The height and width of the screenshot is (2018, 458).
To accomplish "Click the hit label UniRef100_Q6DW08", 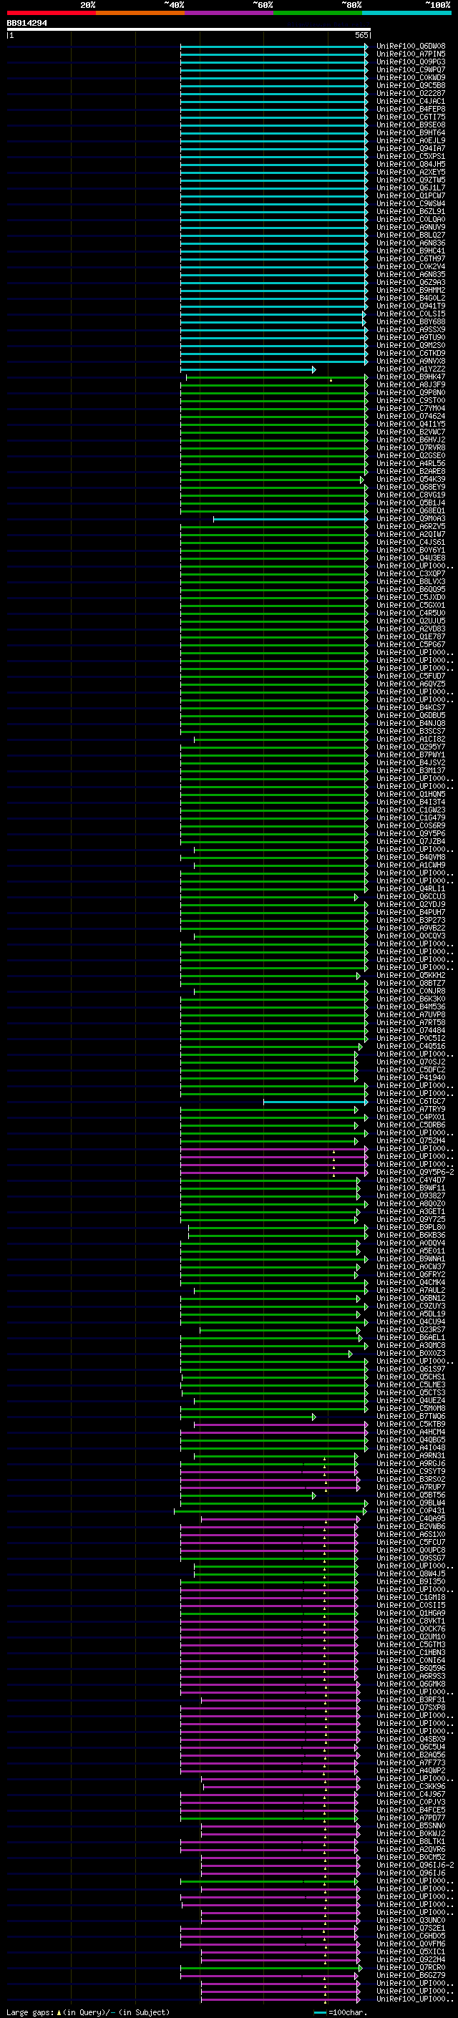I will tap(411, 47).
